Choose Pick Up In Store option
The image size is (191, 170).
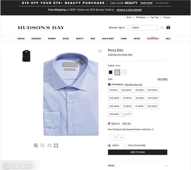[x=125, y=146]
